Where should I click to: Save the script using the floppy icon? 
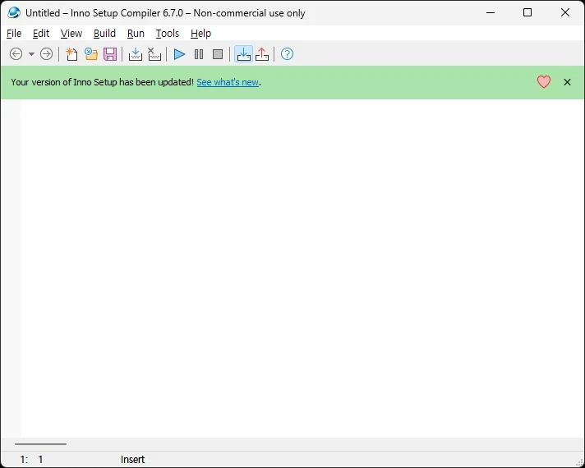[110, 54]
